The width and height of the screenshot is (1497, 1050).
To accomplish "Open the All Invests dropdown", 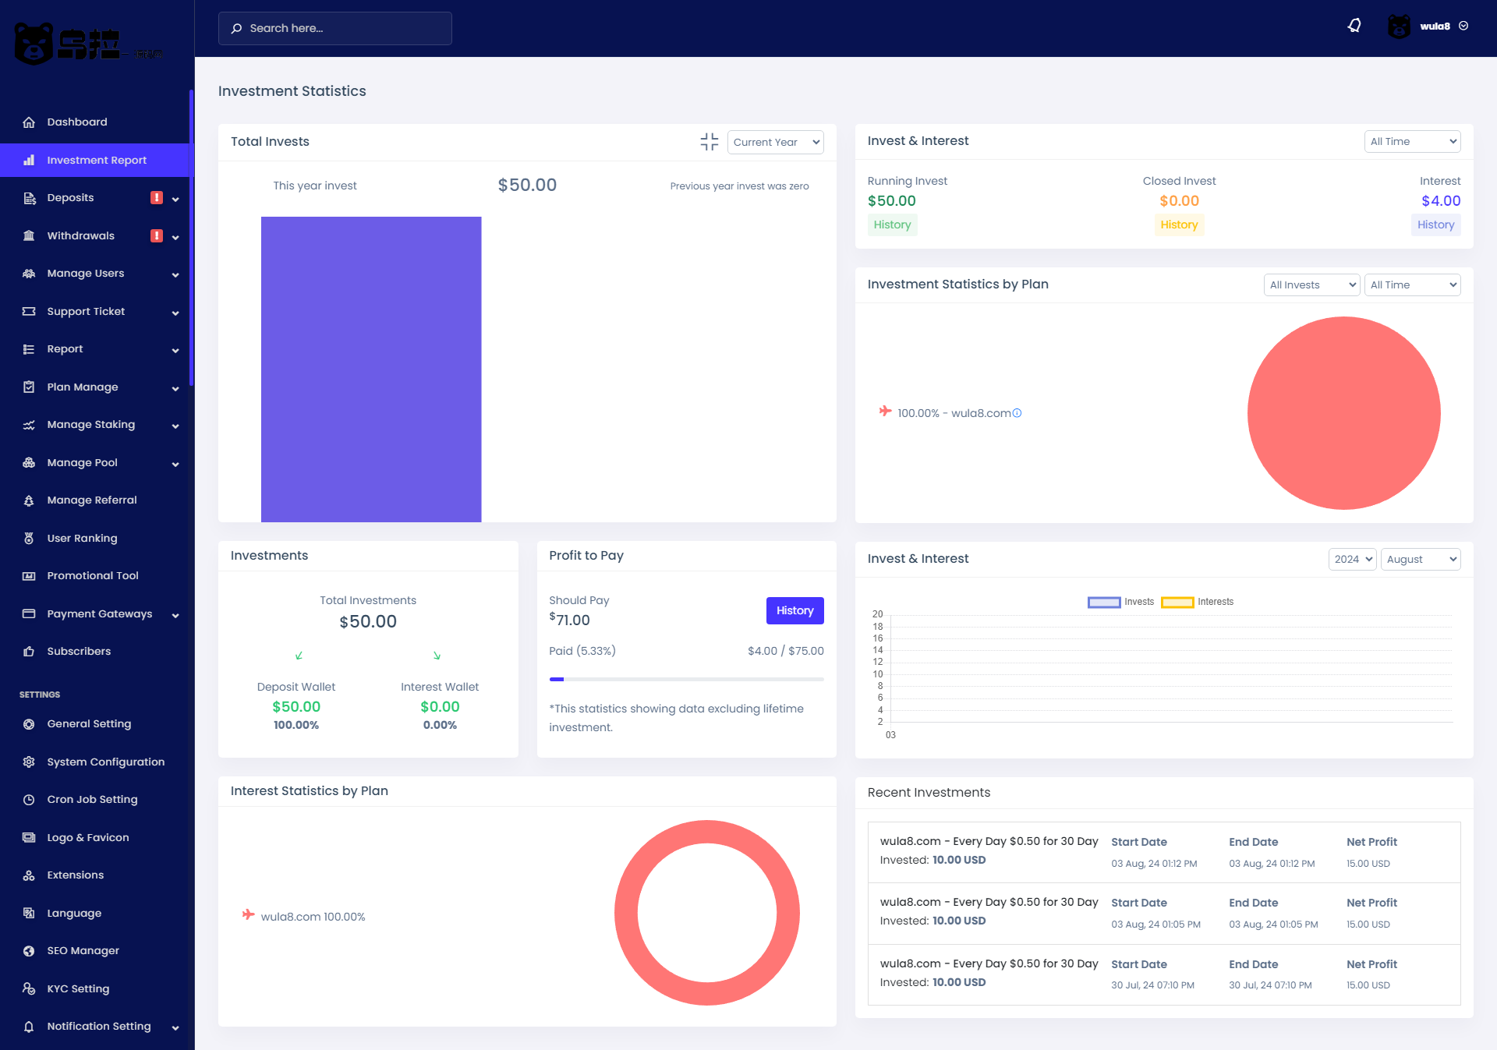I will 1311,285.
